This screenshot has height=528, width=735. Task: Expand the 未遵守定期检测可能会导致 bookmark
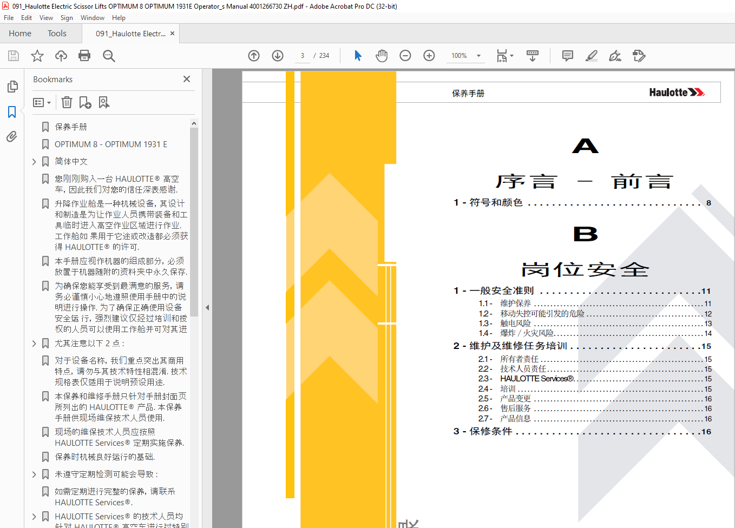(34, 474)
